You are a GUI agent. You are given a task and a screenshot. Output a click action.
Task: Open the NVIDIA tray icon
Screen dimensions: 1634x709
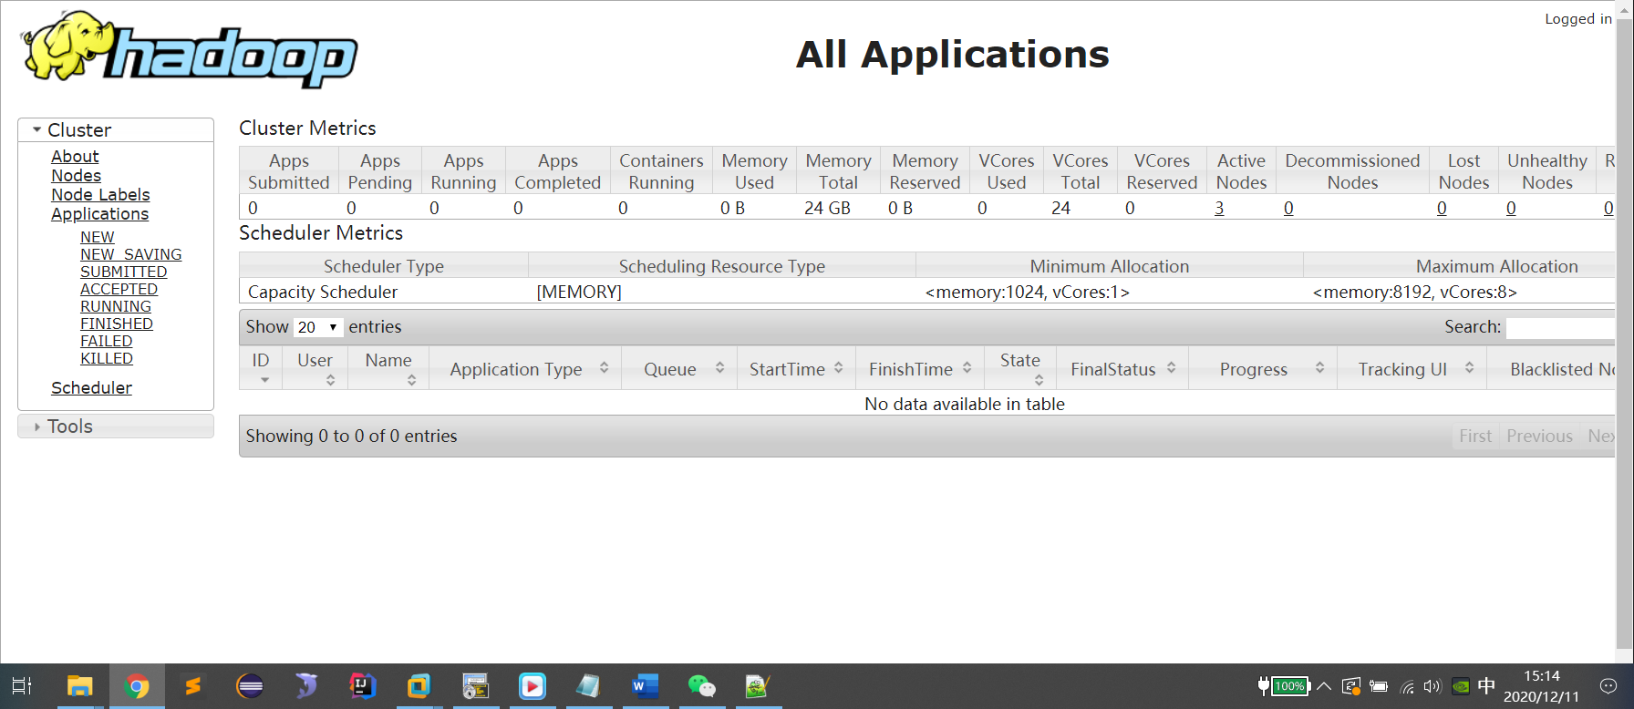(x=1461, y=687)
